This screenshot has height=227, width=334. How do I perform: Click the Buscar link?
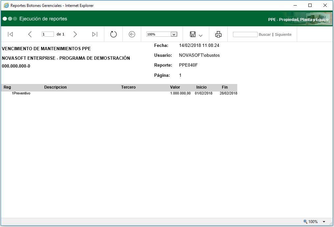(265, 34)
